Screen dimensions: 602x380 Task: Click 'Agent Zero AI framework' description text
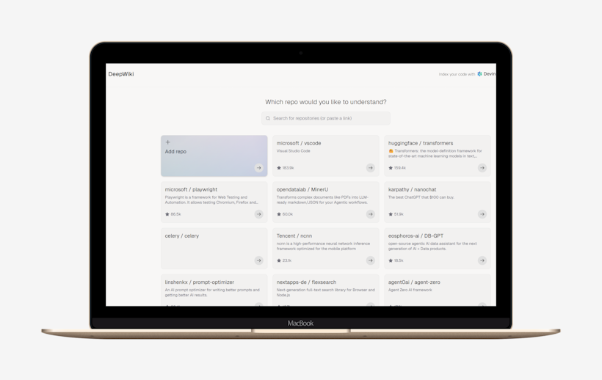(x=410, y=290)
